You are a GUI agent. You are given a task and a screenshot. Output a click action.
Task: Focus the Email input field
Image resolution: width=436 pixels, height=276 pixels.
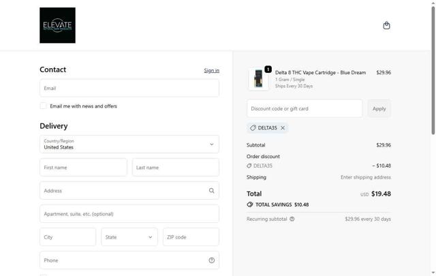point(129,88)
